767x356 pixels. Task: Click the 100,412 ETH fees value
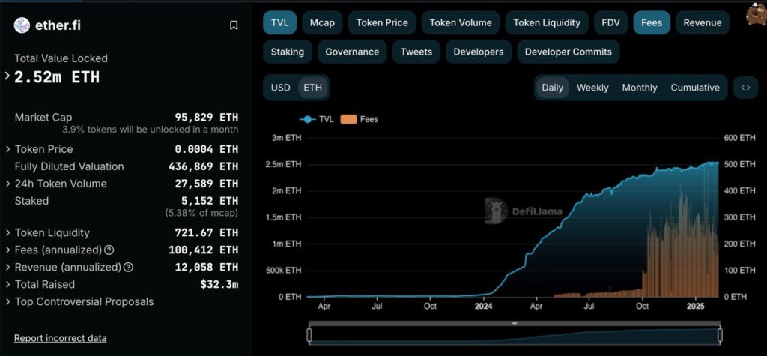tap(203, 250)
